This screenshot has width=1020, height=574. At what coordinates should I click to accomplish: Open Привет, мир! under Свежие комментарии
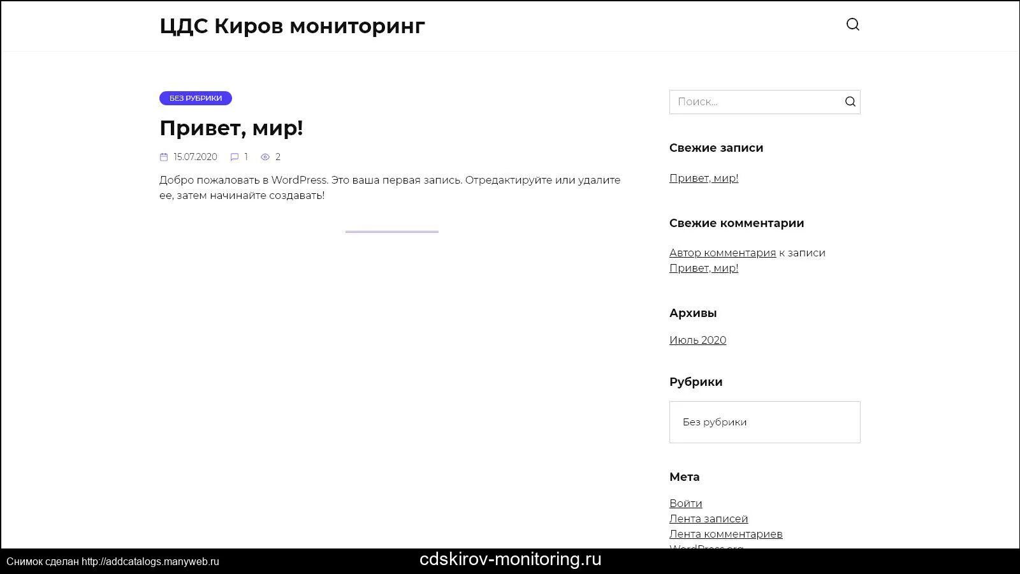point(704,269)
